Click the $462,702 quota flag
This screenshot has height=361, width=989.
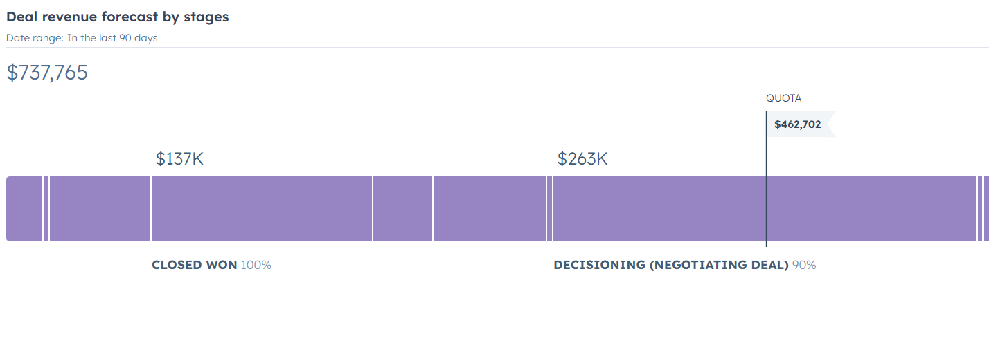[x=798, y=124]
